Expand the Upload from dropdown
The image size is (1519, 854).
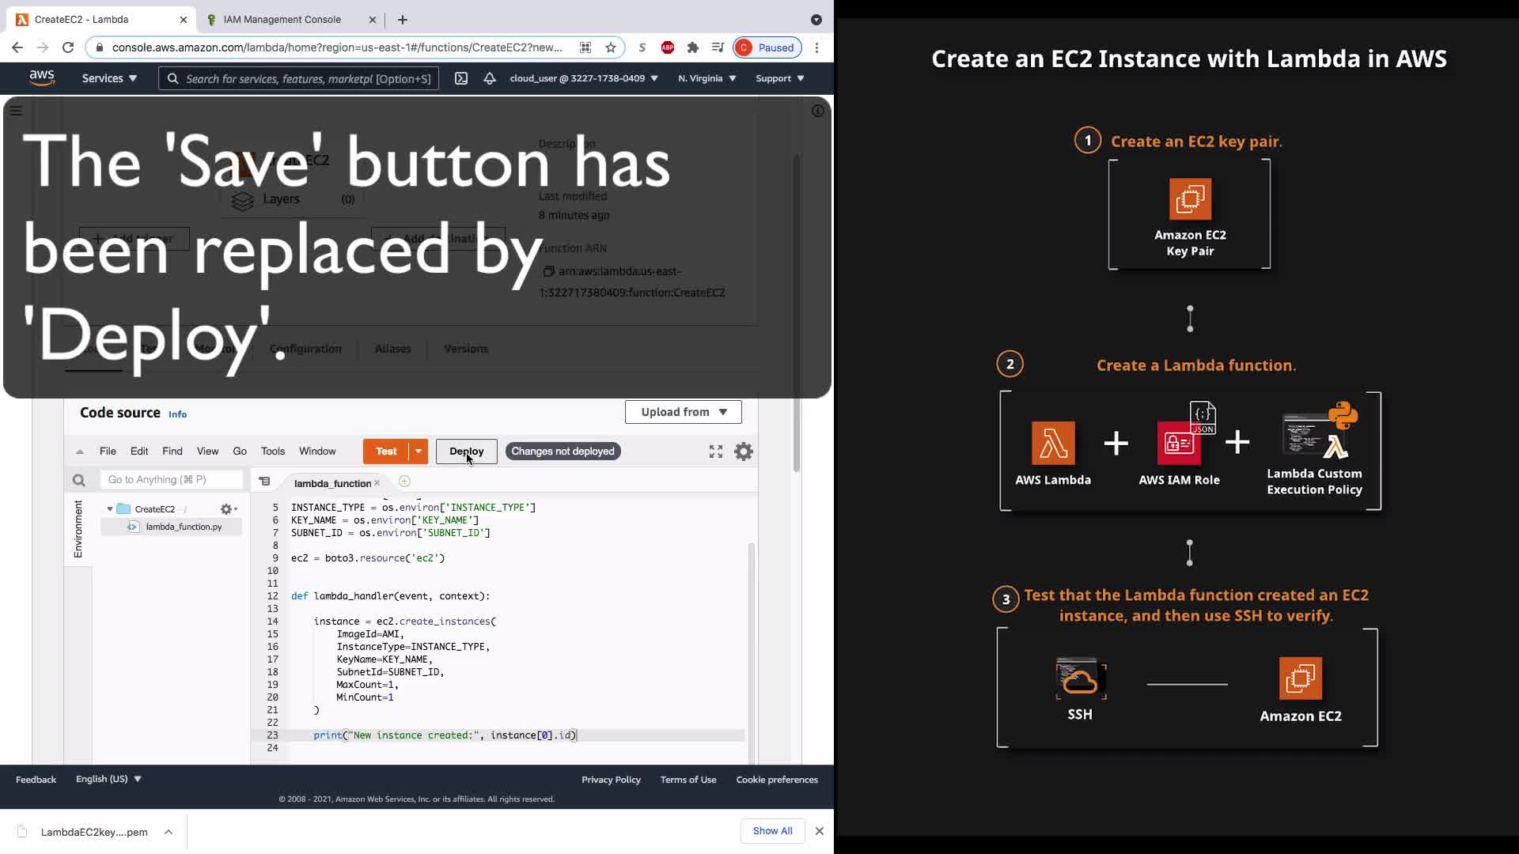(683, 412)
